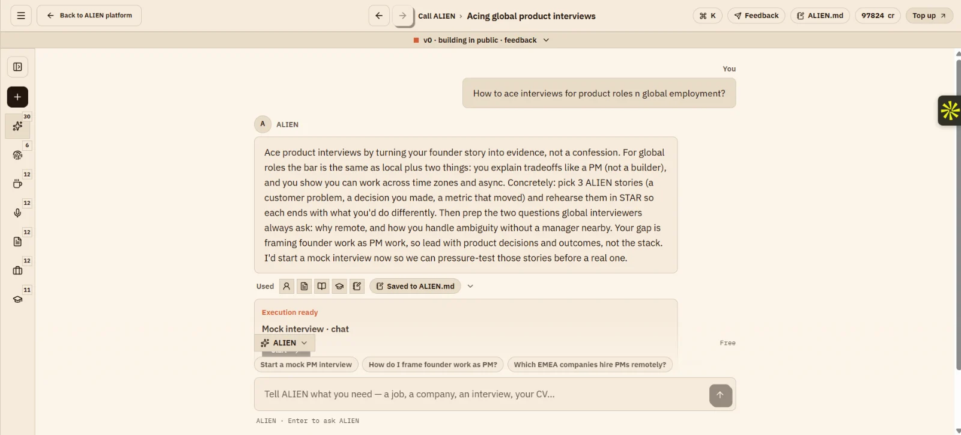Toggle the sidebar panel icon
This screenshot has height=435, width=961.
[17, 67]
